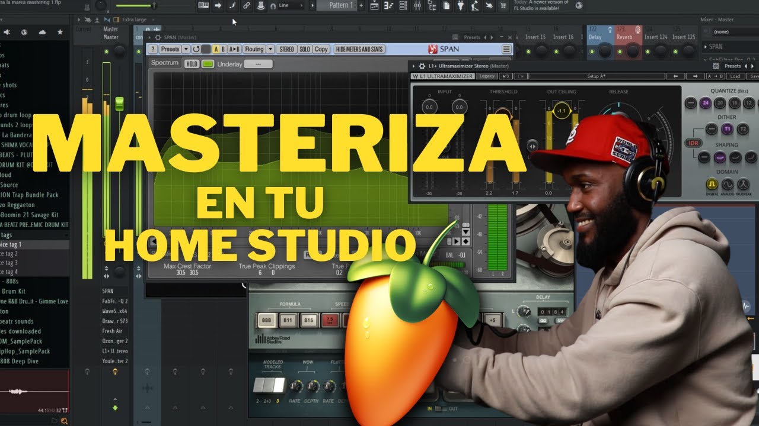The width and height of the screenshot is (759, 426).
Task: Open SPAN Presets dropdown arrow
Action: click(186, 49)
